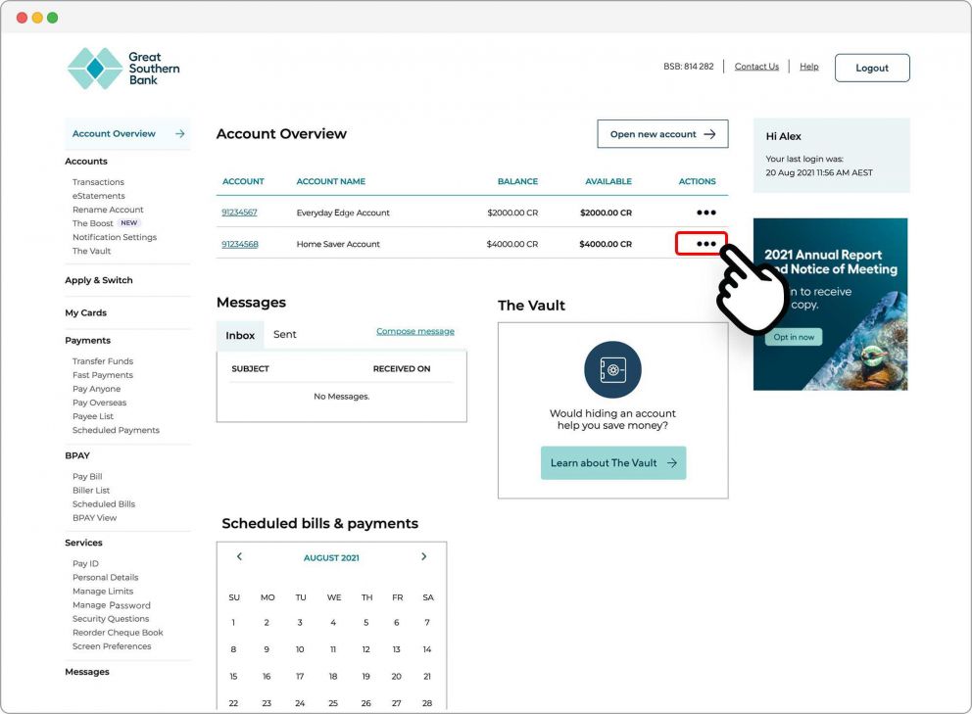972x714 pixels.
Task: Select Account Overview in sidebar
Action: [127, 134]
